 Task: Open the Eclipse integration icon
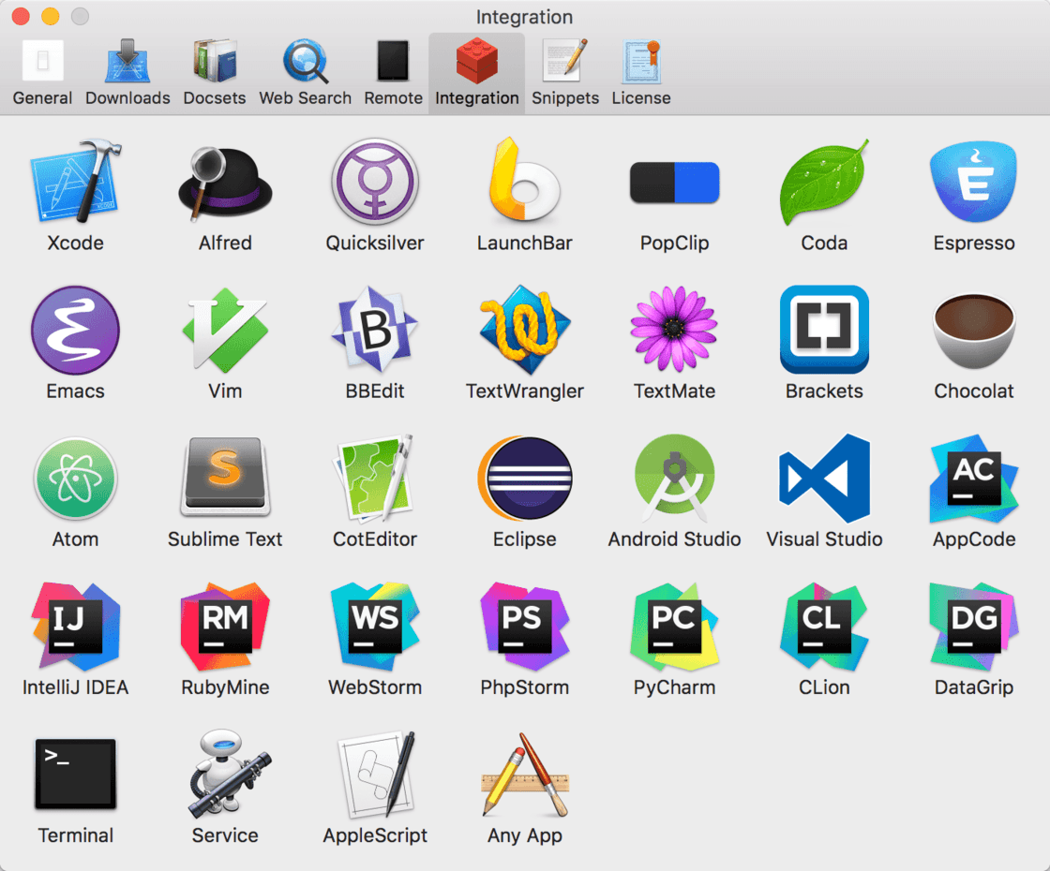(x=525, y=478)
